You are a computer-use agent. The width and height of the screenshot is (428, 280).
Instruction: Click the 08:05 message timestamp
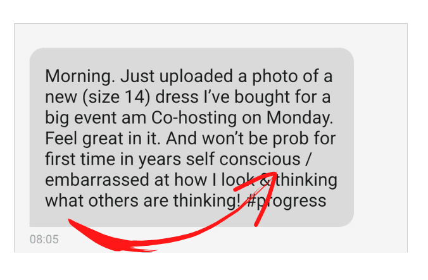(44, 240)
